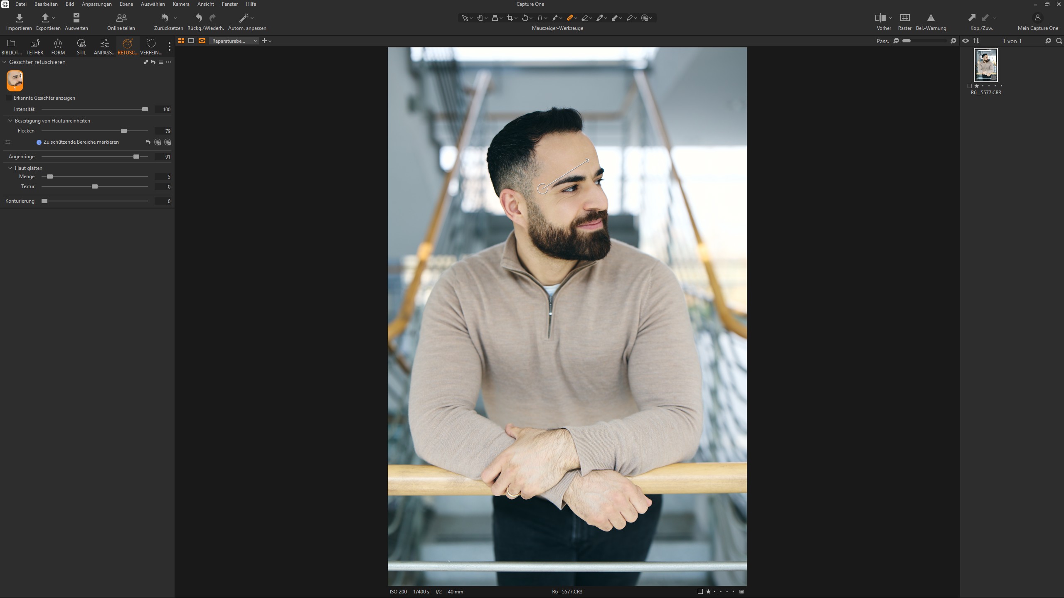Viewport: 1064px width, 598px height.
Task: Click the Importieren icon
Action: point(19,18)
